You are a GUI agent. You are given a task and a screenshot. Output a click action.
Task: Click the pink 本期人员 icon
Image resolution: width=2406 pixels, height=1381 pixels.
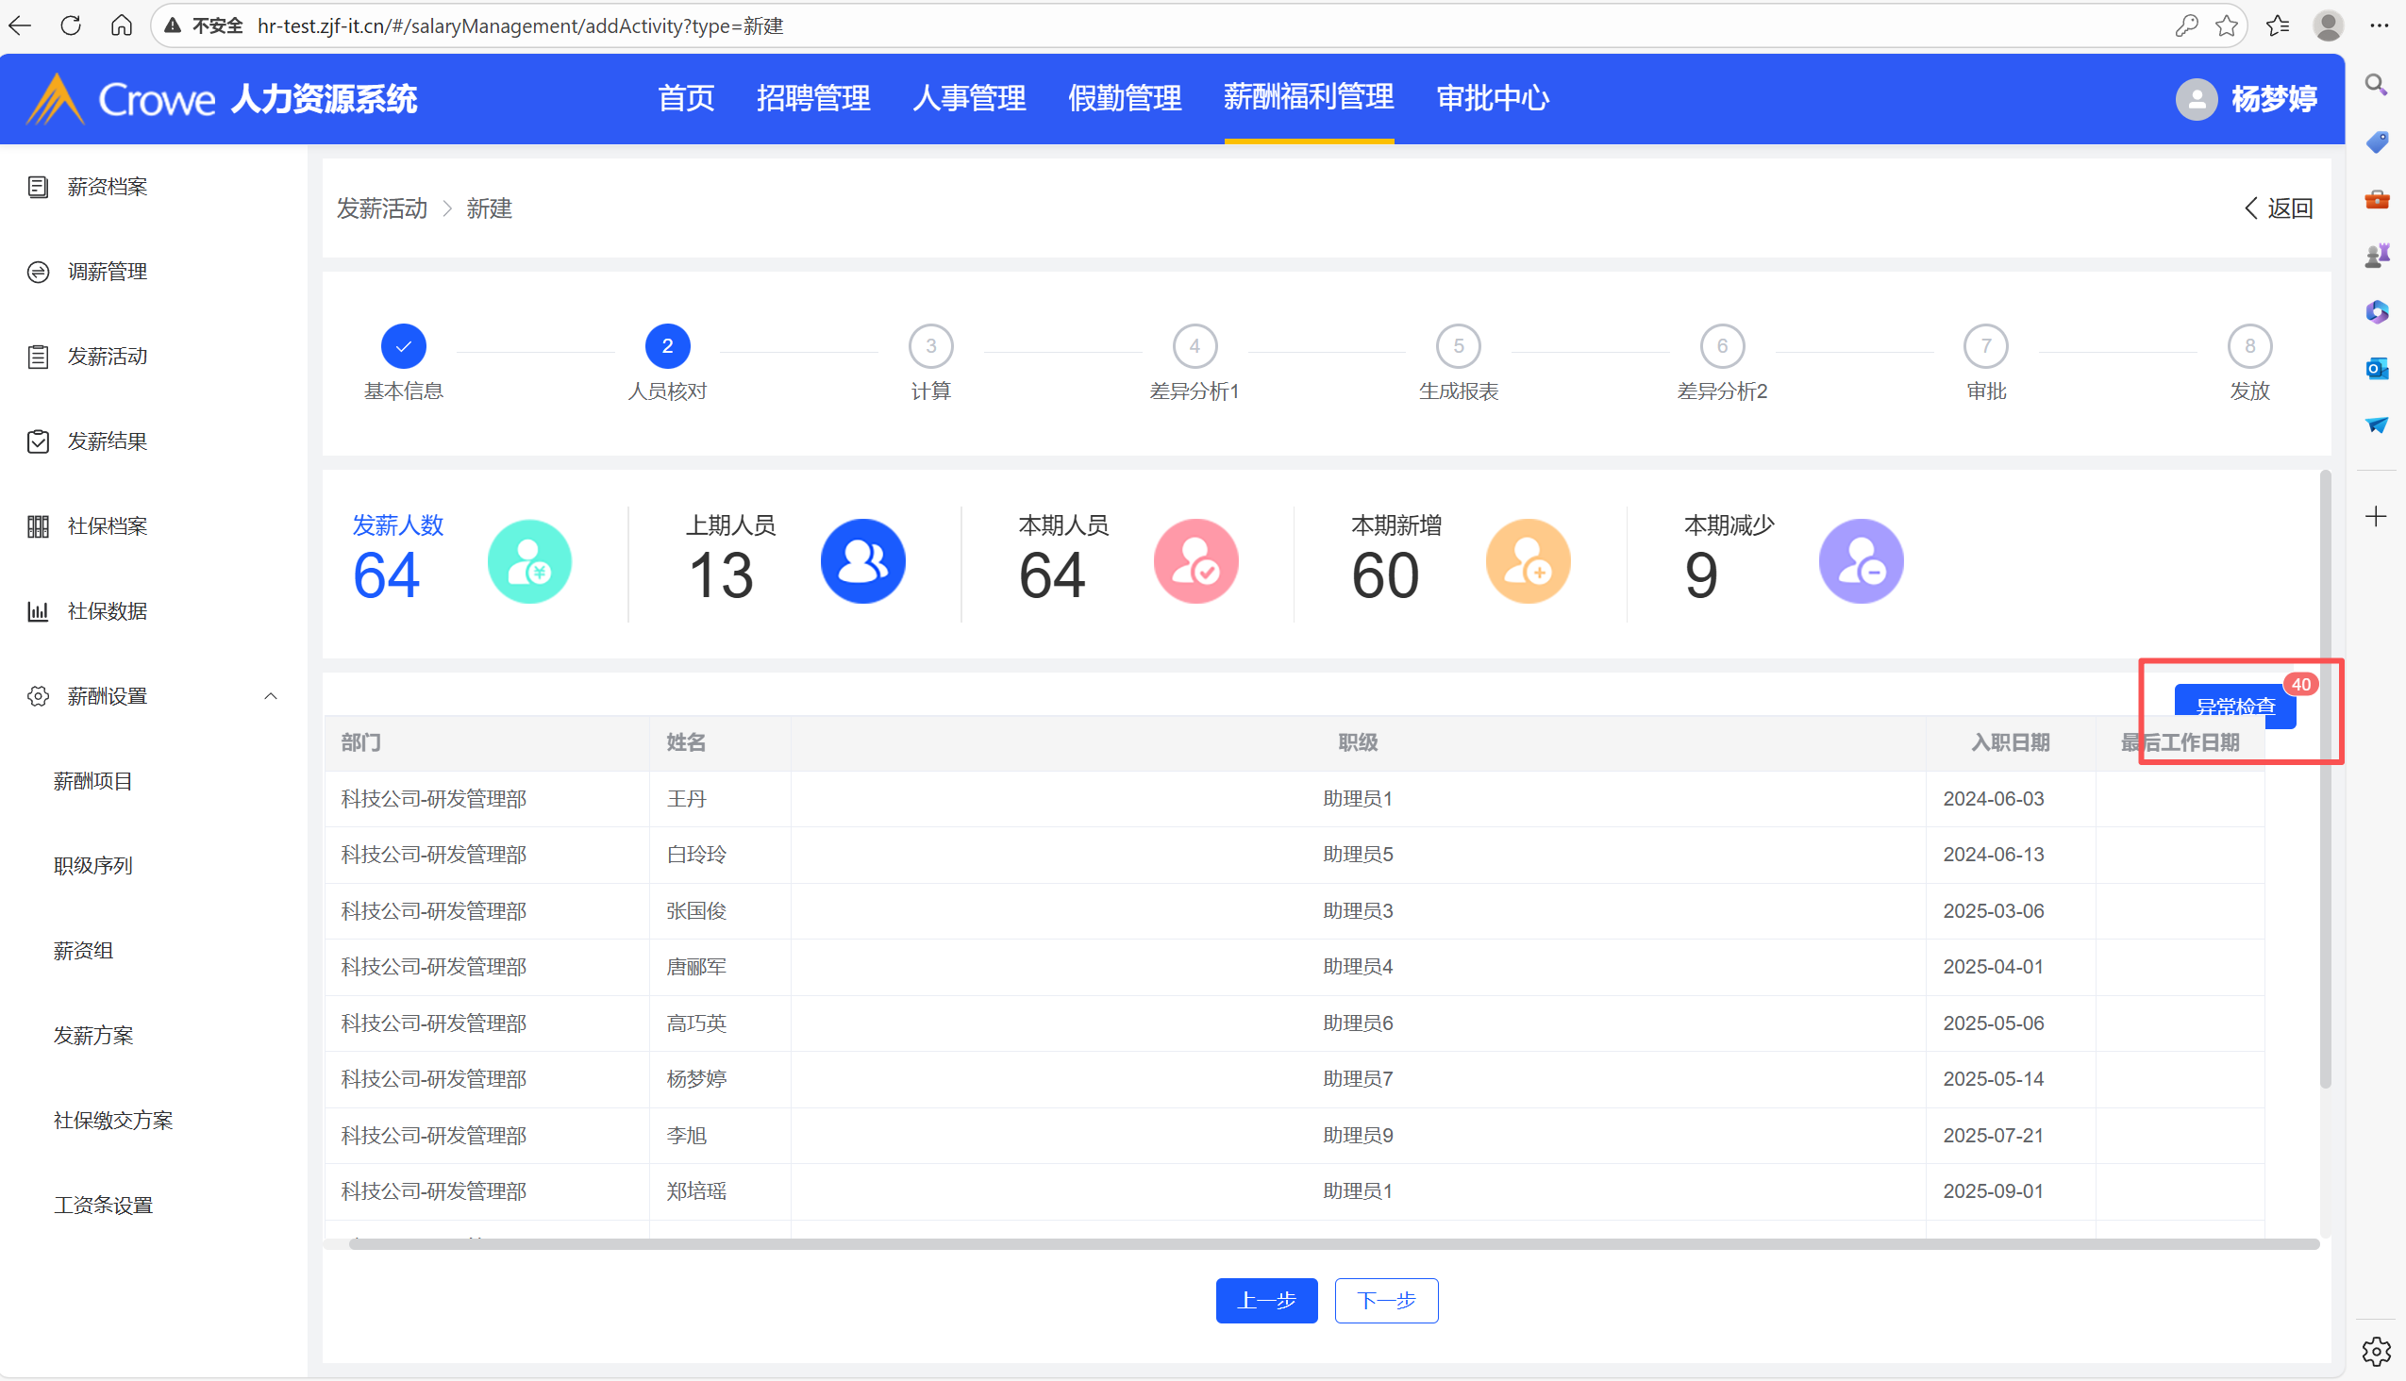[1195, 561]
